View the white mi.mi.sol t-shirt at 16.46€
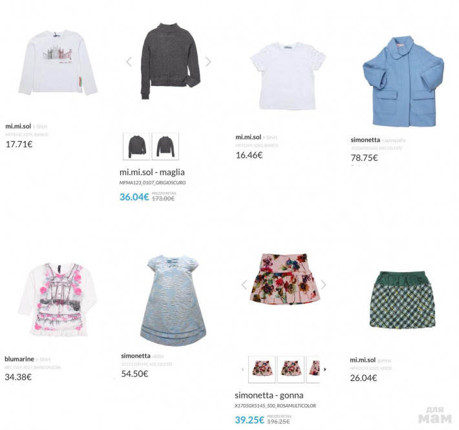 tap(288, 76)
